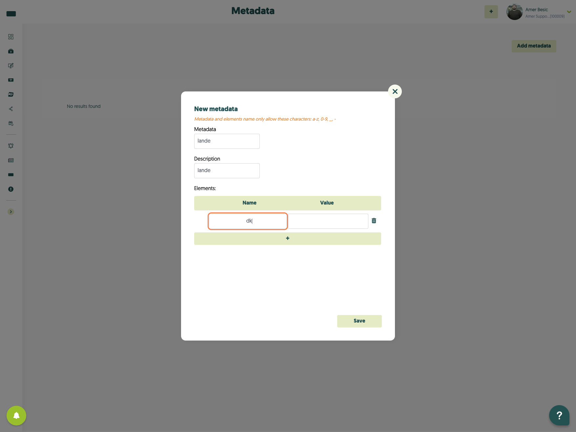The height and width of the screenshot is (432, 576).
Task: Click the logo rectangle at top-left corner
Action: (11, 14)
